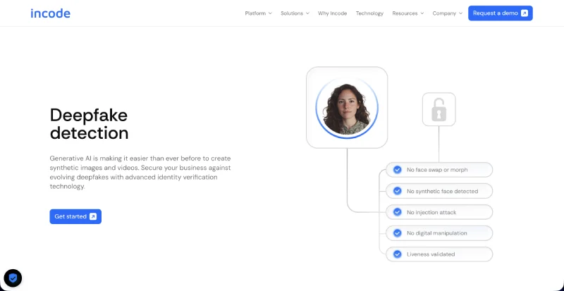This screenshot has height=291, width=564.
Task: Expand the Platform menu chevron
Action: coord(270,13)
